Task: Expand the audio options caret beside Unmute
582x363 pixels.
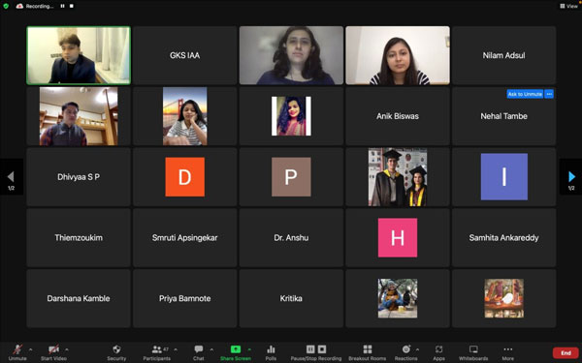Action: click(x=30, y=349)
